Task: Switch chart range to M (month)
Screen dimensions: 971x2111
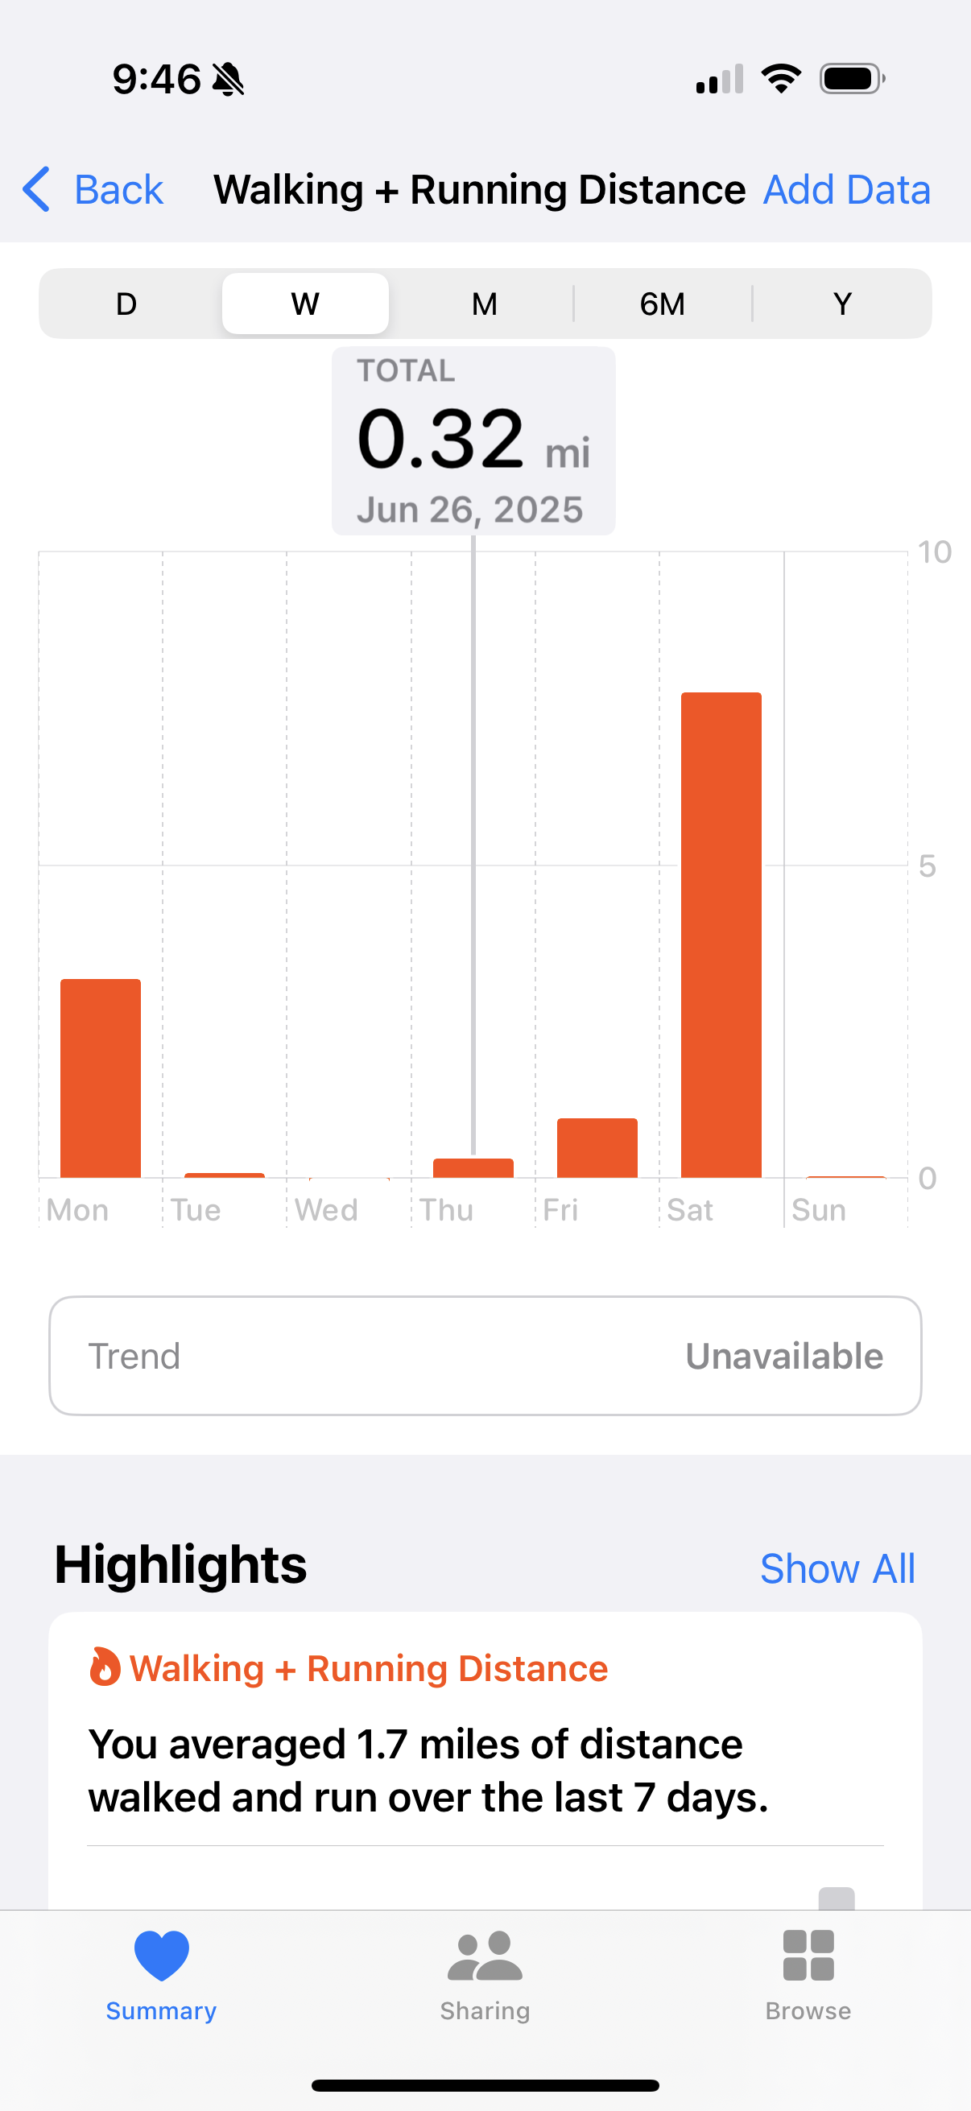Action: pyautogui.click(x=484, y=304)
